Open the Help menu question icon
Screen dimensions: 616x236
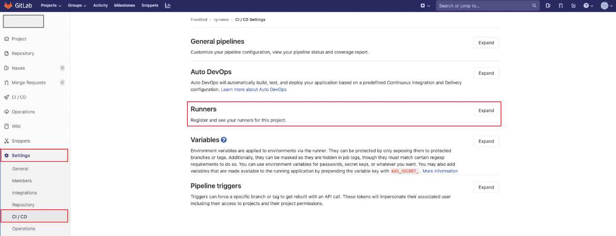click(588, 6)
